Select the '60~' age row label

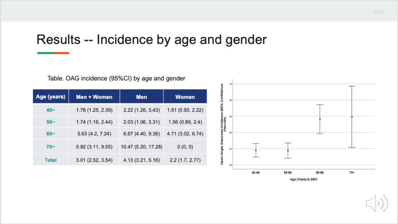click(51, 134)
